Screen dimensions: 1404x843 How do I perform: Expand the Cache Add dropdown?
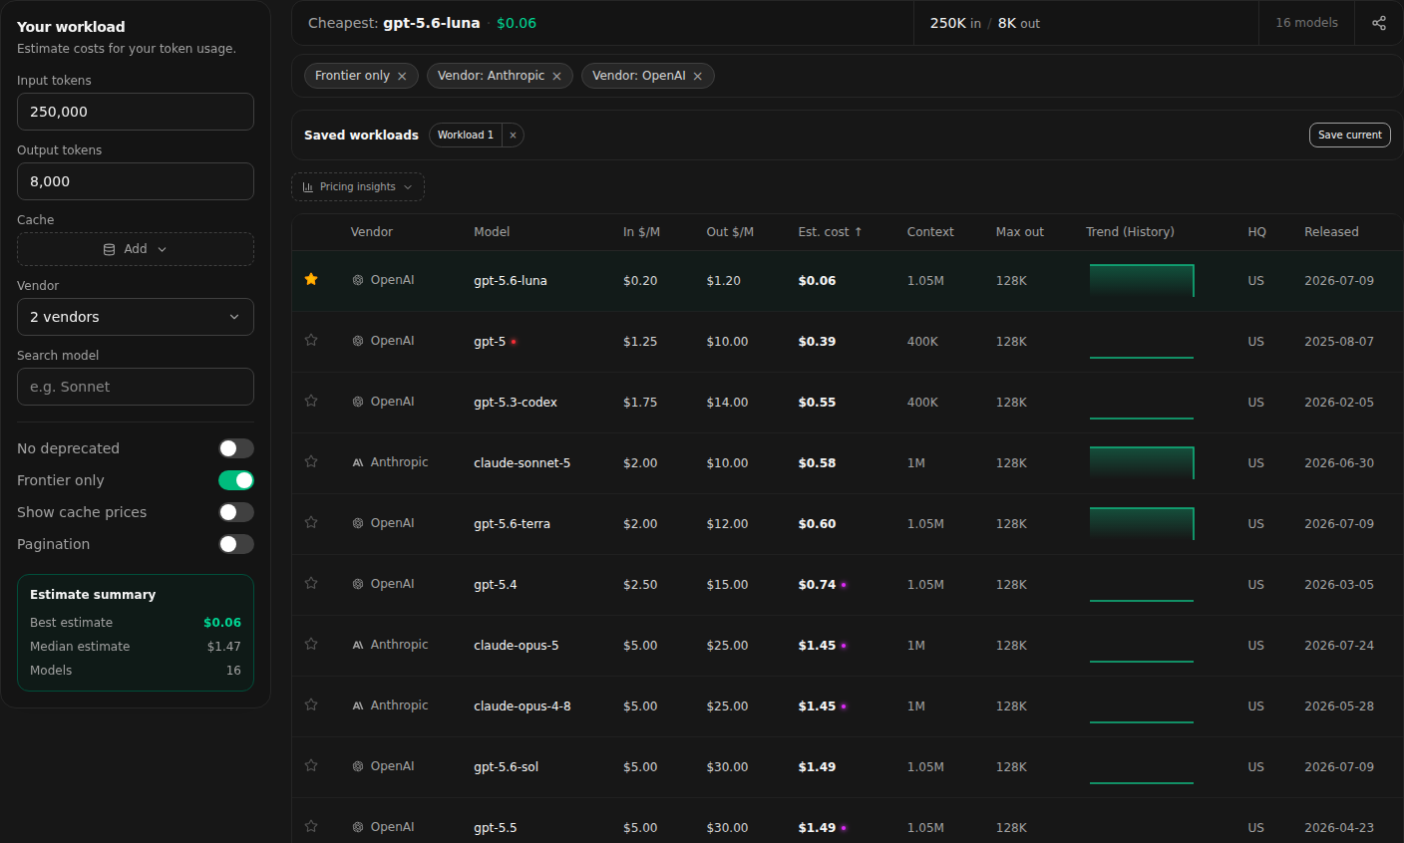point(136,249)
